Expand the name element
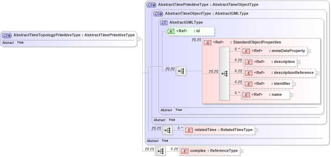Viewport: 331px width, 157px height. 291,95
